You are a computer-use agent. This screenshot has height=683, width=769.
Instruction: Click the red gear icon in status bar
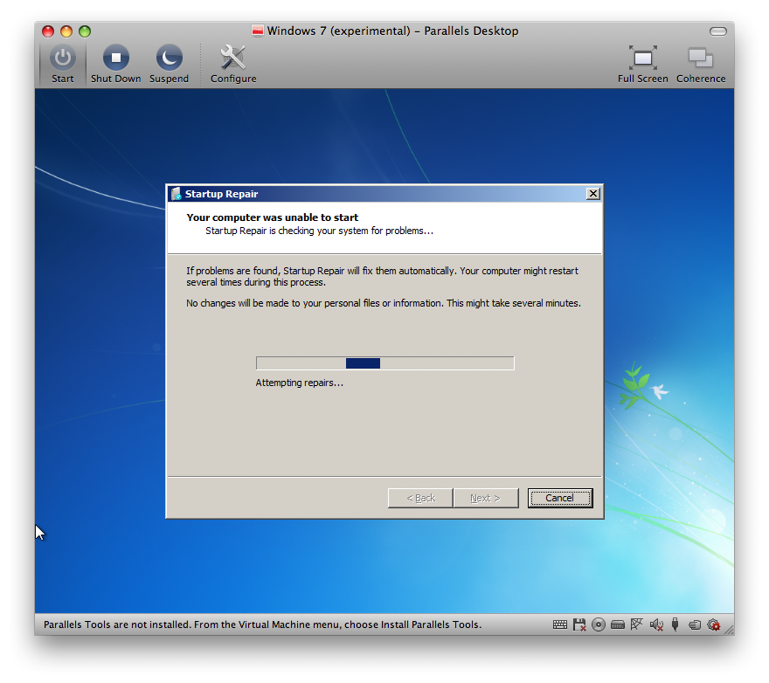pyautogui.click(x=714, y=624)
